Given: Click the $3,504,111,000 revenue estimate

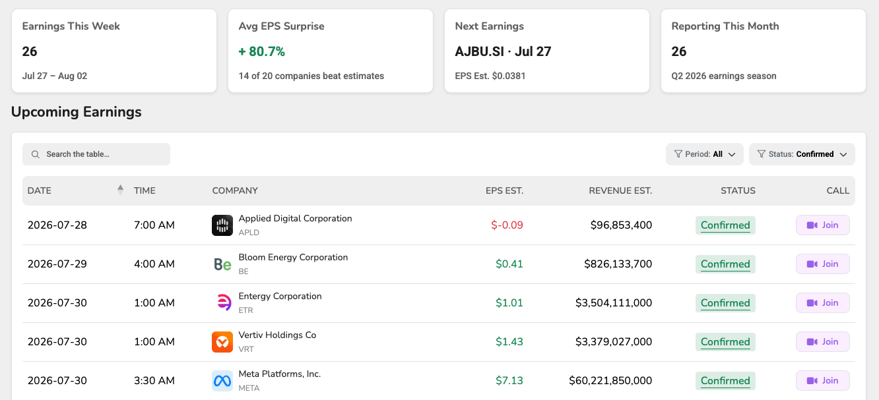Looking at the screenshot, I should coord(614,303).
